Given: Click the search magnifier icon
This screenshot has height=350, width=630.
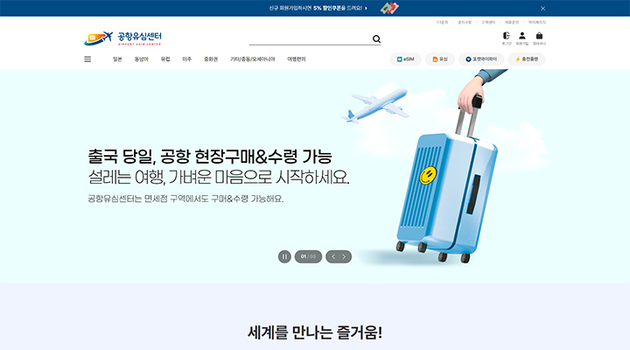Looking at the screenshot, I should pyautogui.click(x=376, y=39).
